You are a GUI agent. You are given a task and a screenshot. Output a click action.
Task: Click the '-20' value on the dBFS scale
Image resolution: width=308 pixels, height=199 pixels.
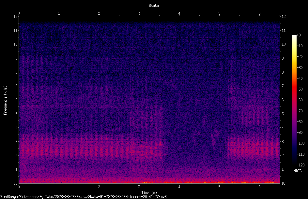(300, 56)
